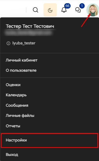Click the unread messages badge showing 1
Screen dimensions: 99x161
(x=82, y=6)
